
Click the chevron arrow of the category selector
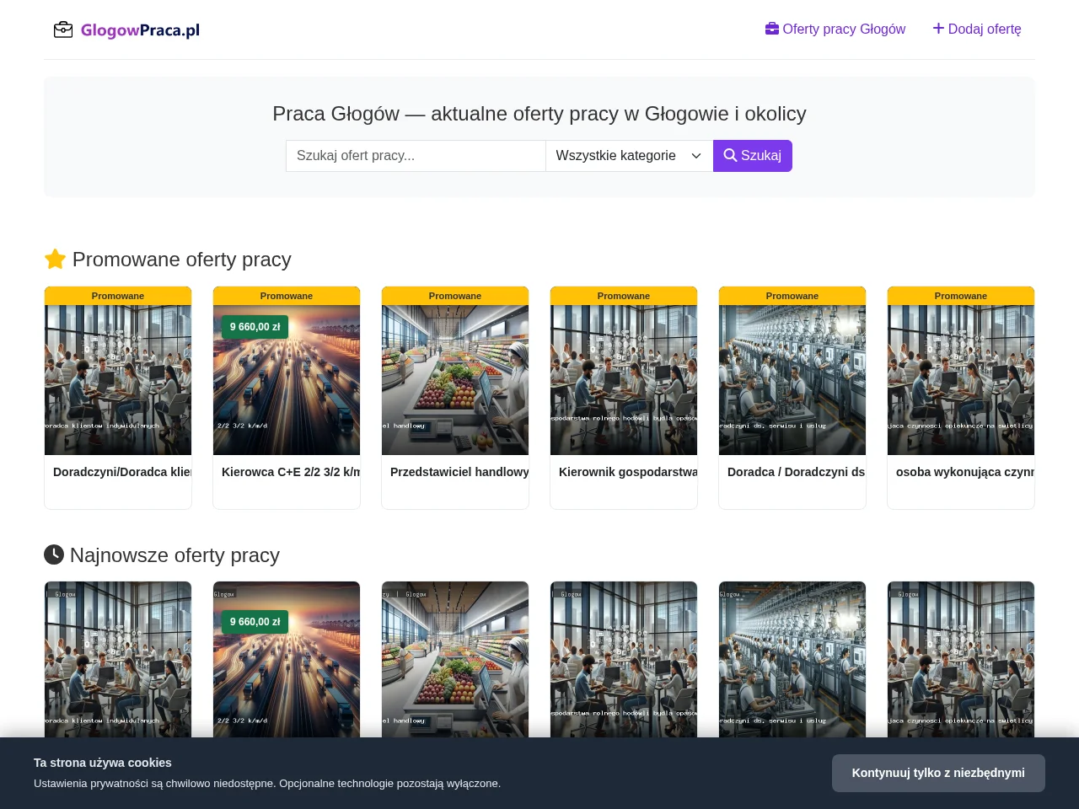click(x=696, y=156)
